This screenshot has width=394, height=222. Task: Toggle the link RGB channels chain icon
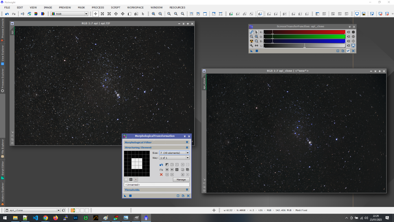tap(252, 32)
